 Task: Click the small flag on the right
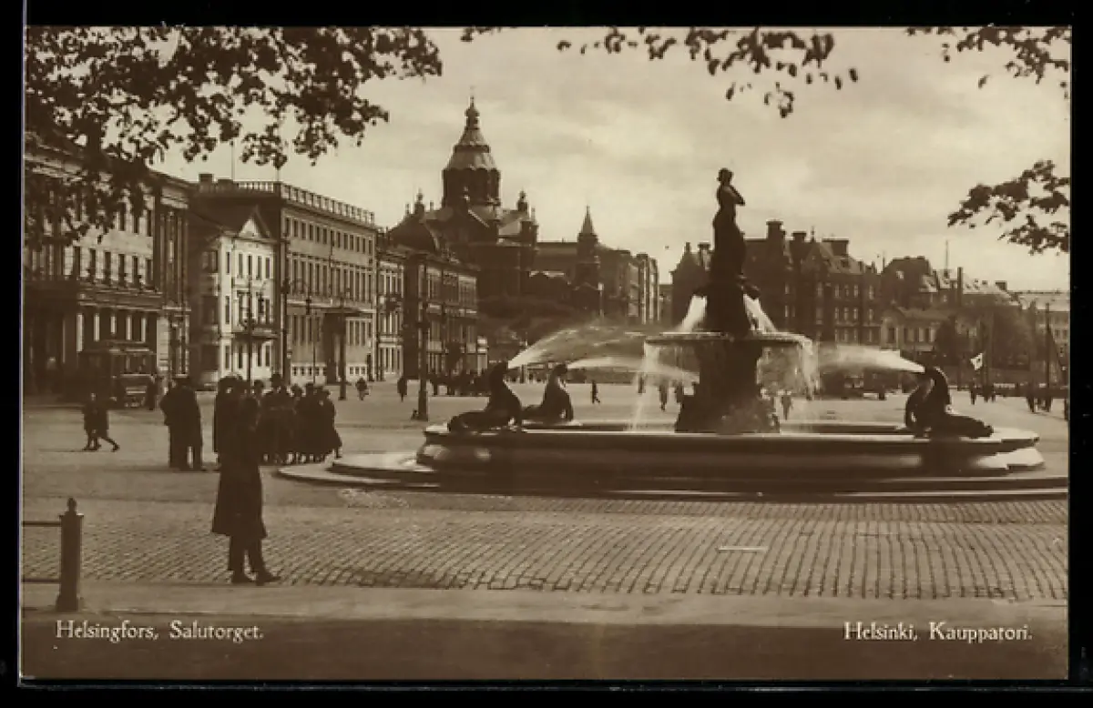976,361
